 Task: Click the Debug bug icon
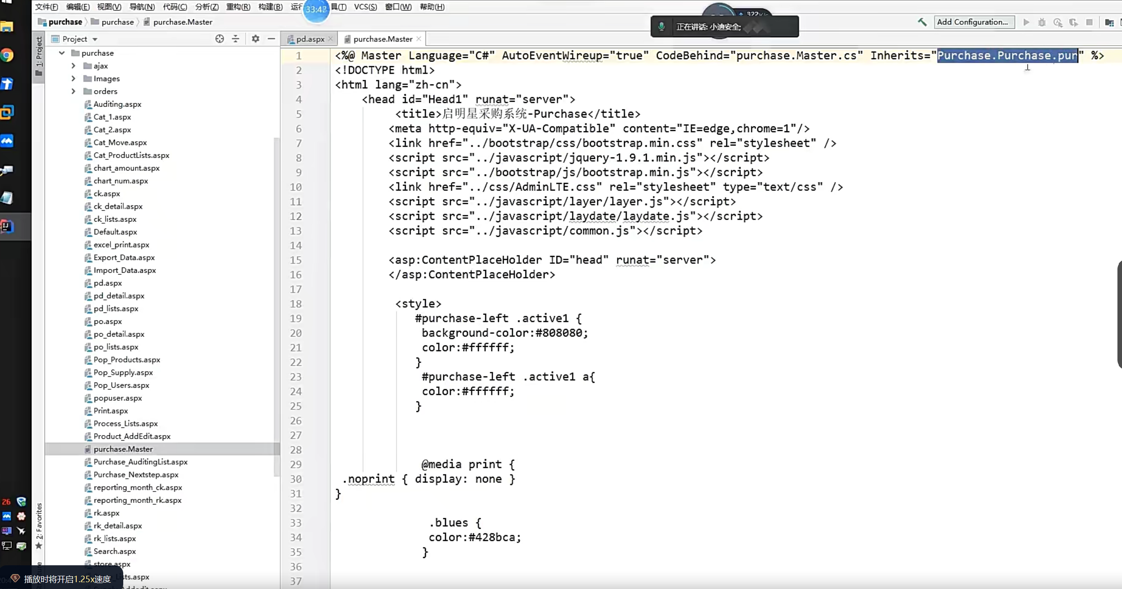(x=1042, y=22)
